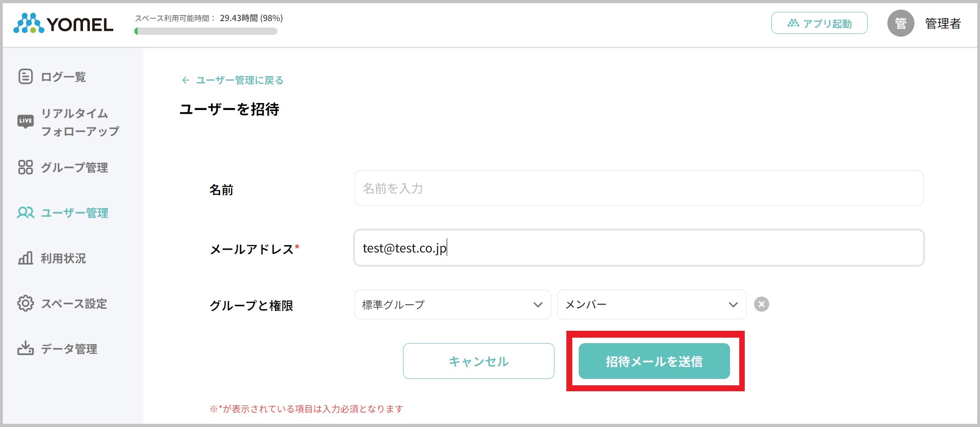Open スペース設定 via the gear icon
Screen dimensions: 980x427
[x=25, y=303]
